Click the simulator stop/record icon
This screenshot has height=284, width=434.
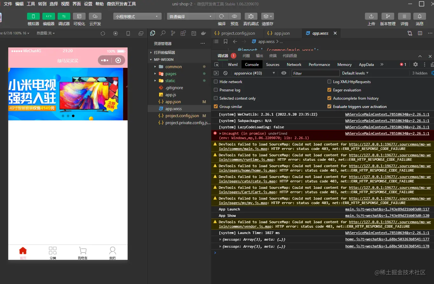(115, 33)
